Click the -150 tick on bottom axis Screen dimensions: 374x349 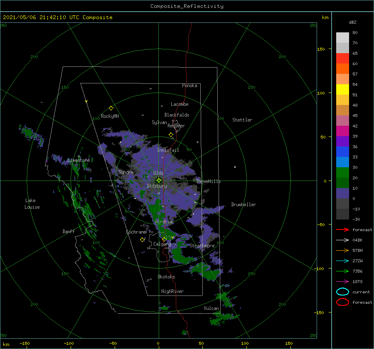pyautogui.click(x=25, y=343)
